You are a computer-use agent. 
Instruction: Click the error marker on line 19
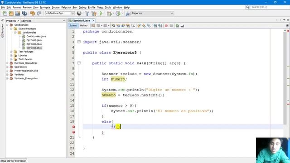73,127
